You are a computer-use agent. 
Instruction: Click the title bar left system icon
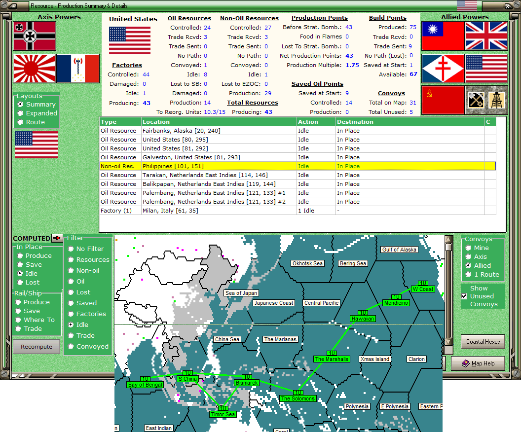click(x=12, y=5)
